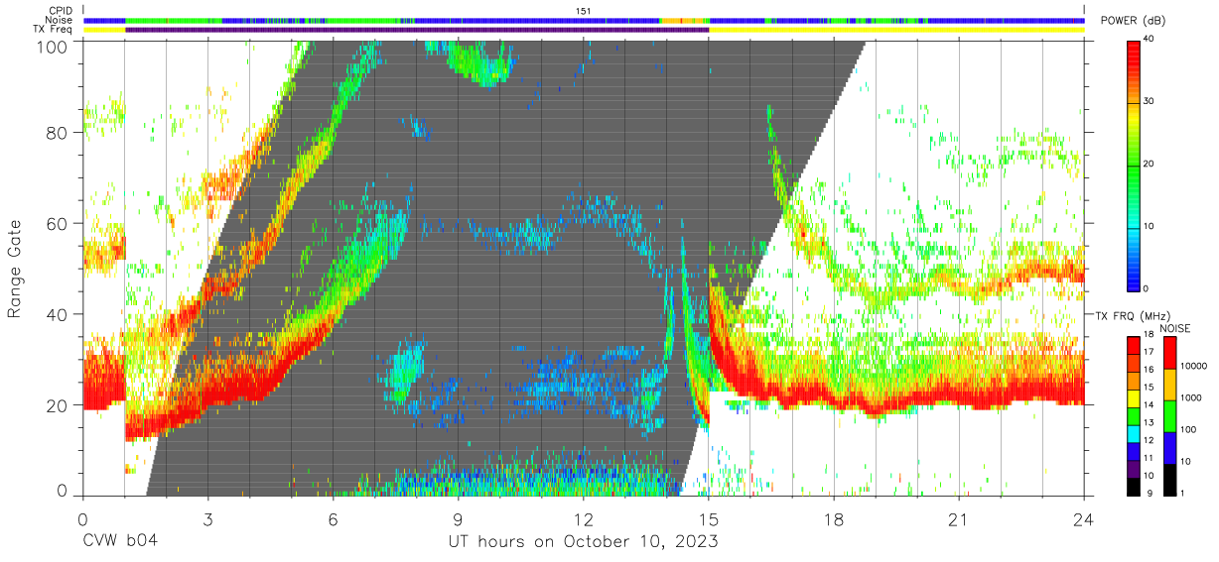Click the x-axis tick label "6"
The height and width of the screenshot is (562, 1219).
point(333,519)
